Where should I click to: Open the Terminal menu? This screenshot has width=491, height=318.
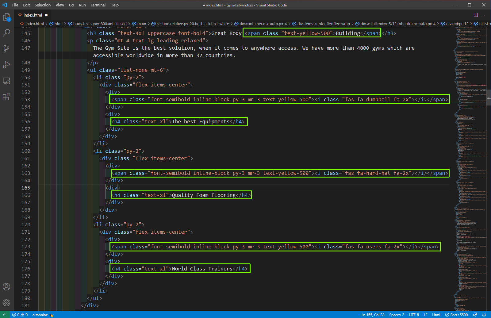98,5
